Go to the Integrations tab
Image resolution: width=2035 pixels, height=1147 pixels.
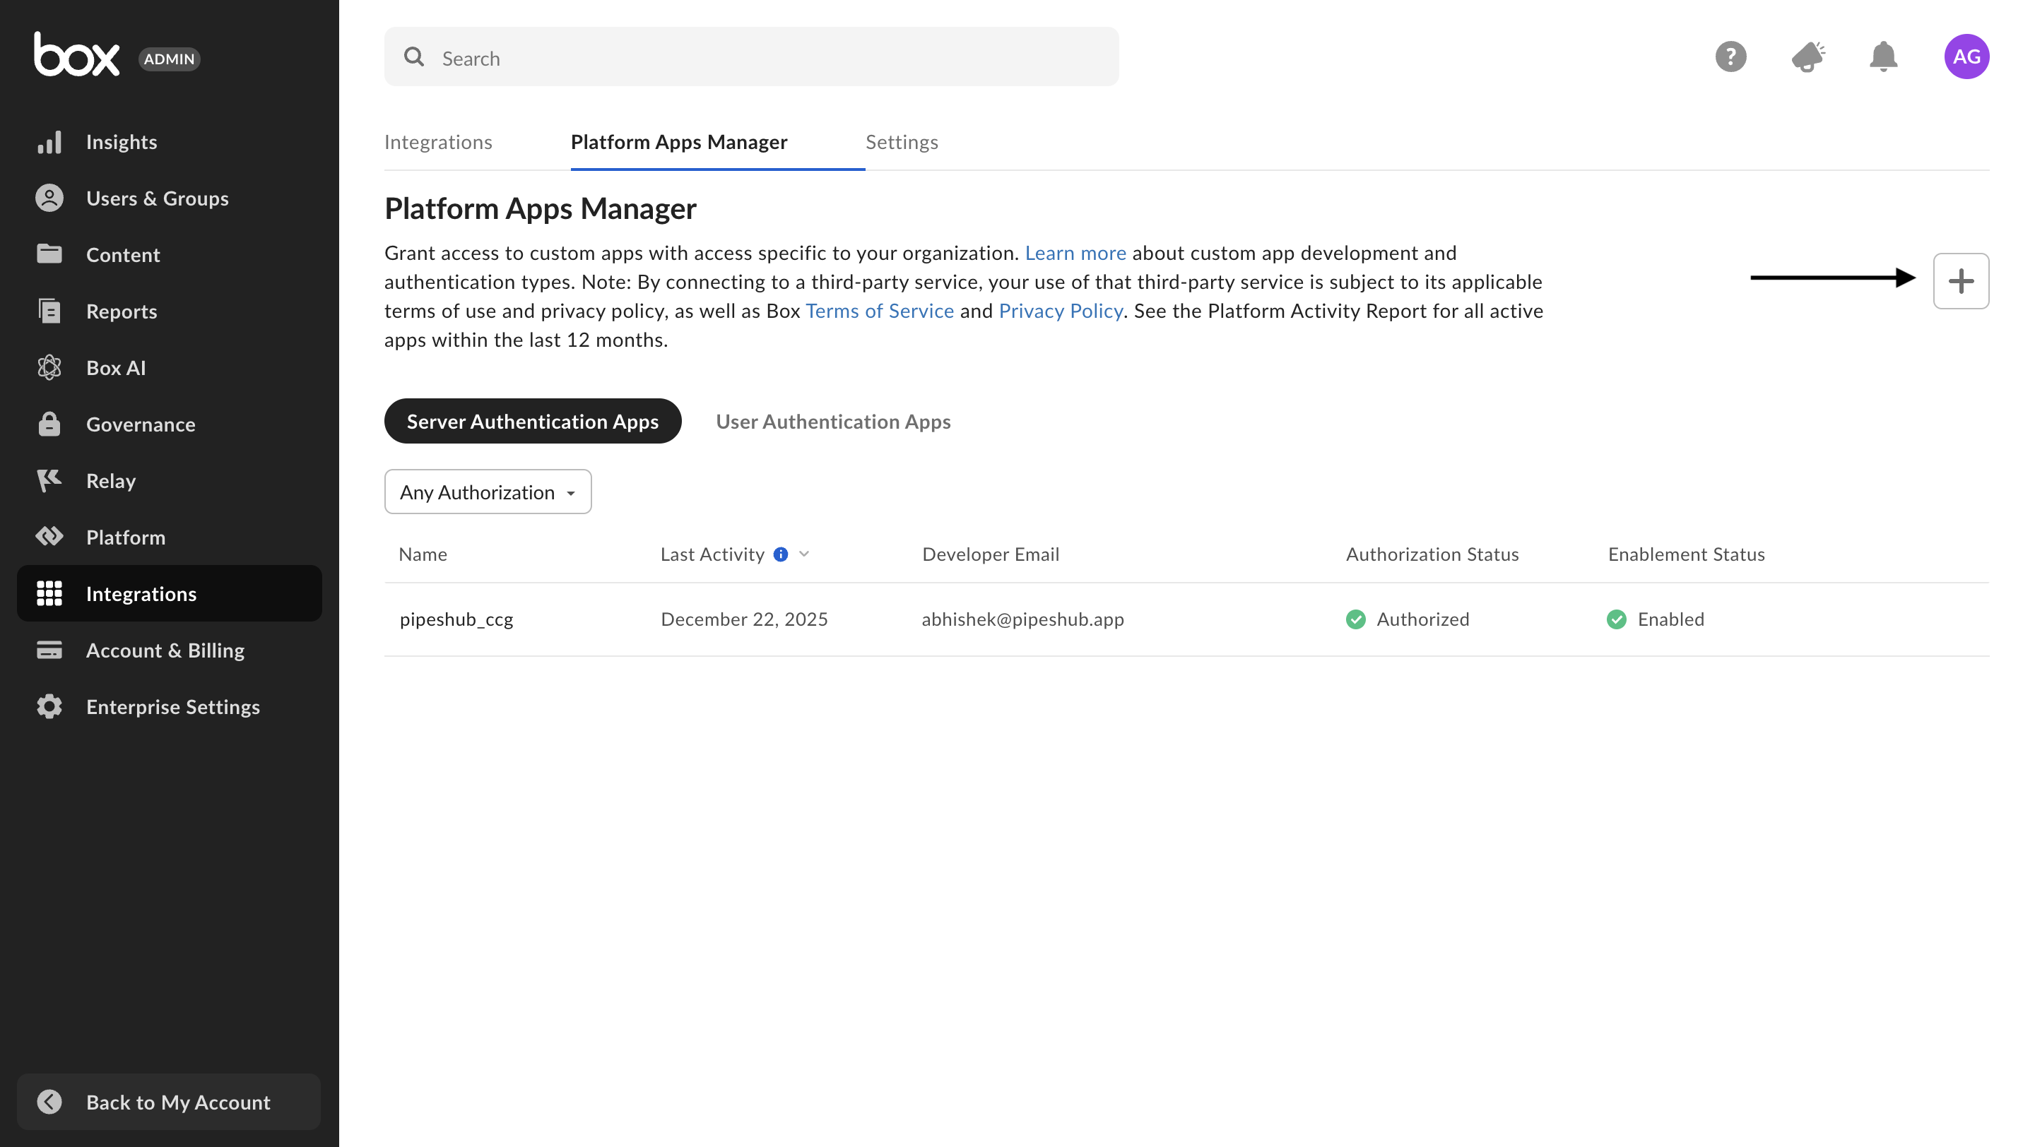click(x=438, y=142)
